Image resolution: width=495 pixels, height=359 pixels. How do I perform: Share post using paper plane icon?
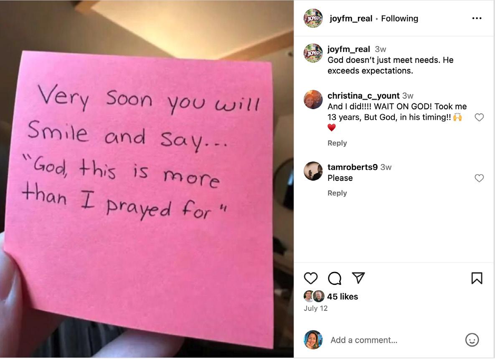coord(358,278)
